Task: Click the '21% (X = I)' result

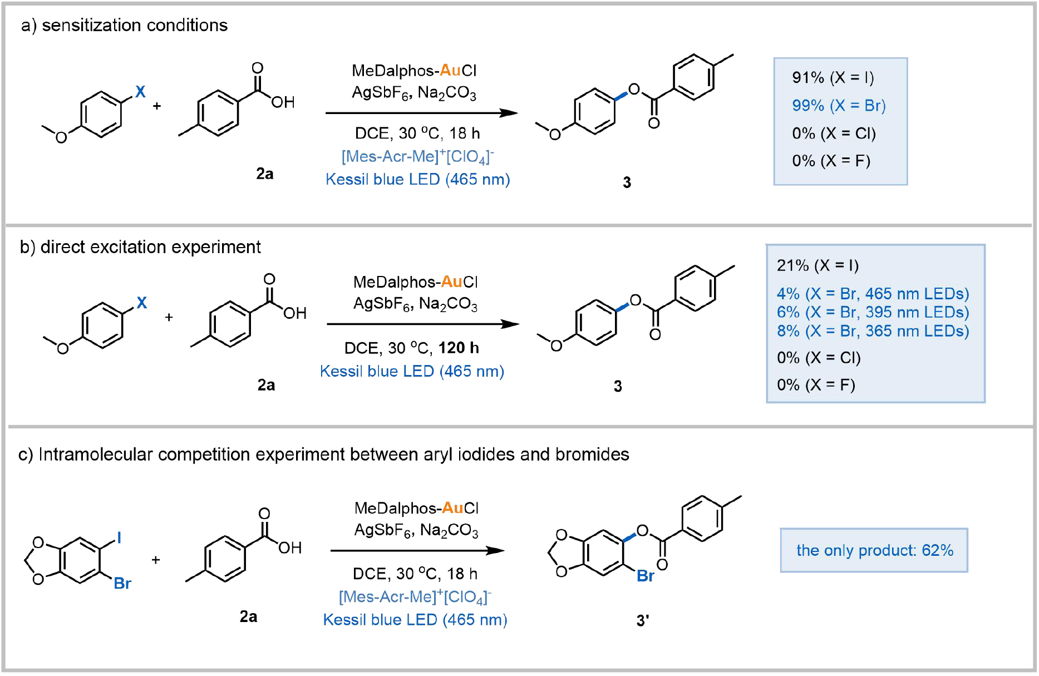Action: (x=818, y=265)
